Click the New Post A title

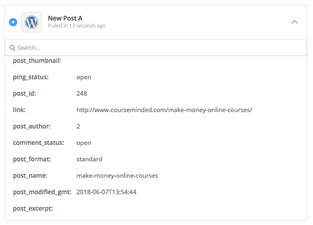click(65, 18)
